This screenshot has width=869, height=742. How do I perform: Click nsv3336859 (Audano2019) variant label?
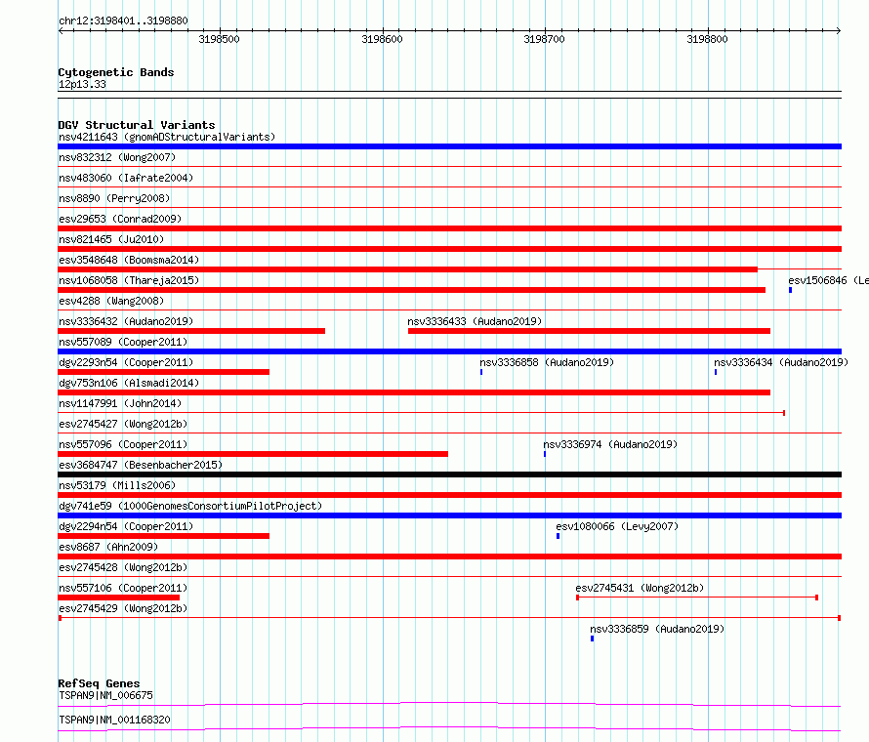(657, 629)
